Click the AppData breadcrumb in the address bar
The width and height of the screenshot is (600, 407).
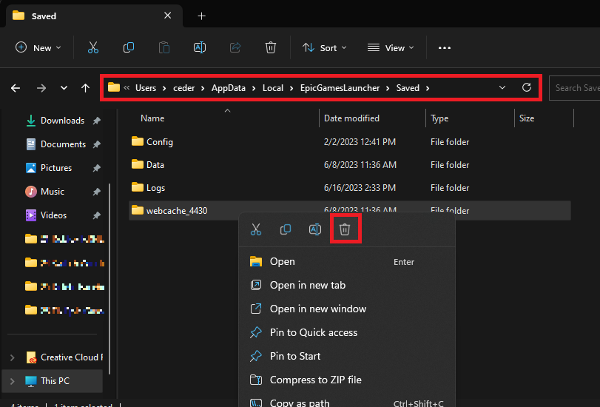[229, 87]
